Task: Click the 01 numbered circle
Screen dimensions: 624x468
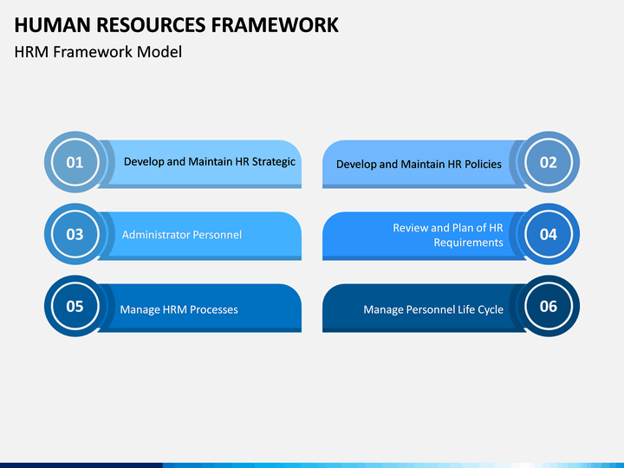Action: click(75, 162)
